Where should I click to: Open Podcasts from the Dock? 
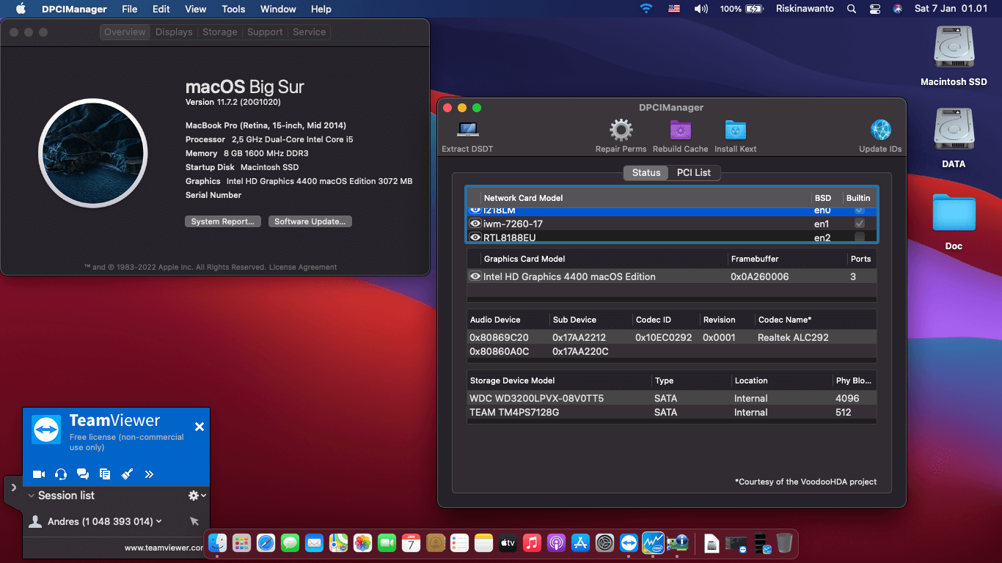tap(556, 543)
